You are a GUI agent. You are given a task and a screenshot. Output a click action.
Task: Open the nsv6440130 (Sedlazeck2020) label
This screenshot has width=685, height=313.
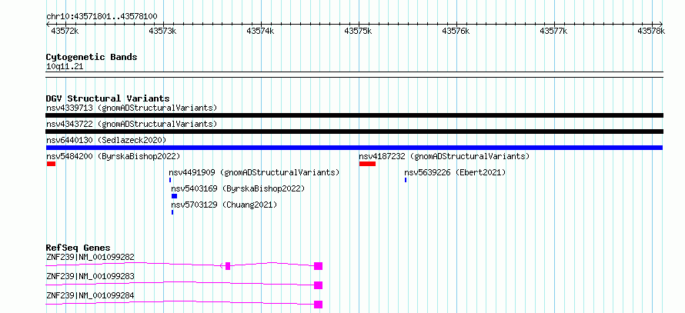[x=106, y=140]
